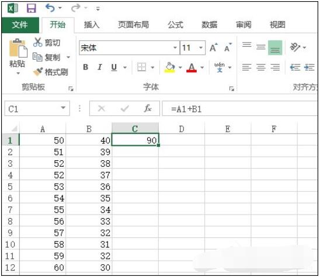Viewport: 320px width, 277px height.
Task: Open the fill color dropdown arrow
Action: point(180,68)
